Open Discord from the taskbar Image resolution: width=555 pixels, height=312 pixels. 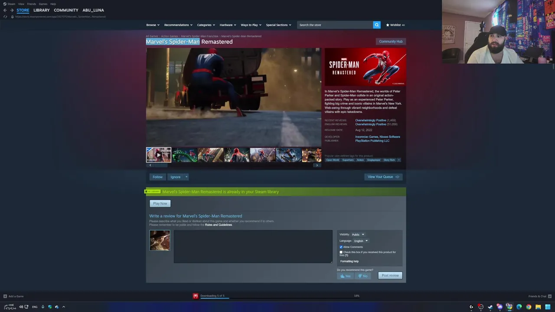[500, 307]
